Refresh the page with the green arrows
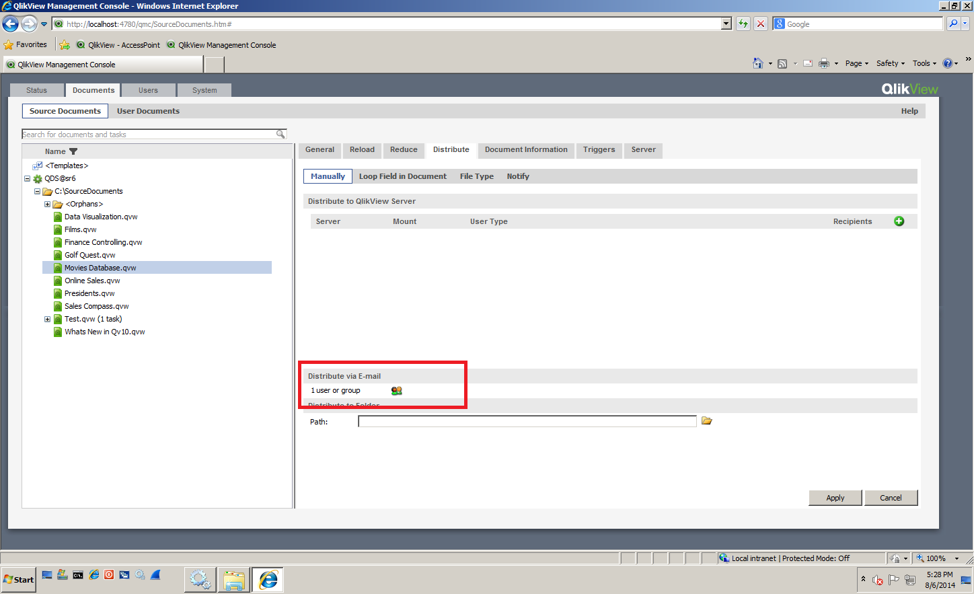Image resolution: width=974 pixels, height=594 pixels. 743,24
